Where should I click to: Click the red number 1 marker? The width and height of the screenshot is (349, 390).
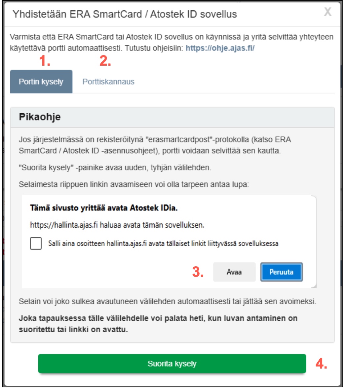(45, 61)
